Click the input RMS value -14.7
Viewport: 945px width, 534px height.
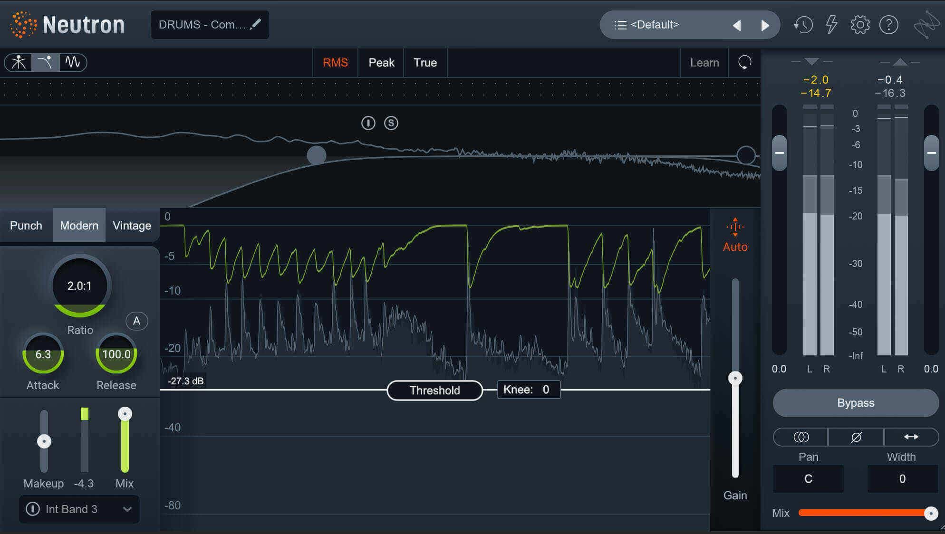816,93
